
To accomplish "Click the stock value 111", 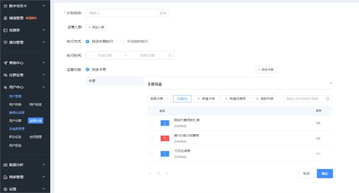I will tap(318, 154).
